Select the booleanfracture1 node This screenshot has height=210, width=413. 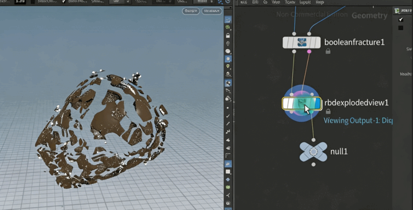click(301, 42)
